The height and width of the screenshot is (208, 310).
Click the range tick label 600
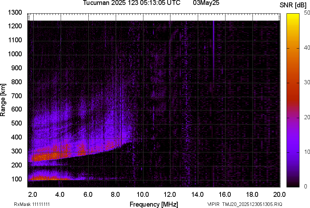pos(16,109)
